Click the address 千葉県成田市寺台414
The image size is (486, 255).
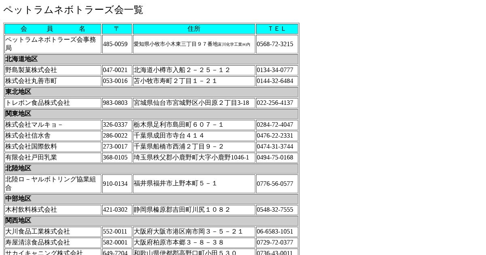pyautogui.click(x=169, y=136)
